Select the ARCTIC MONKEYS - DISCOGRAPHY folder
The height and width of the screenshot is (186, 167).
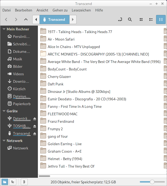[x=94, y=54]
